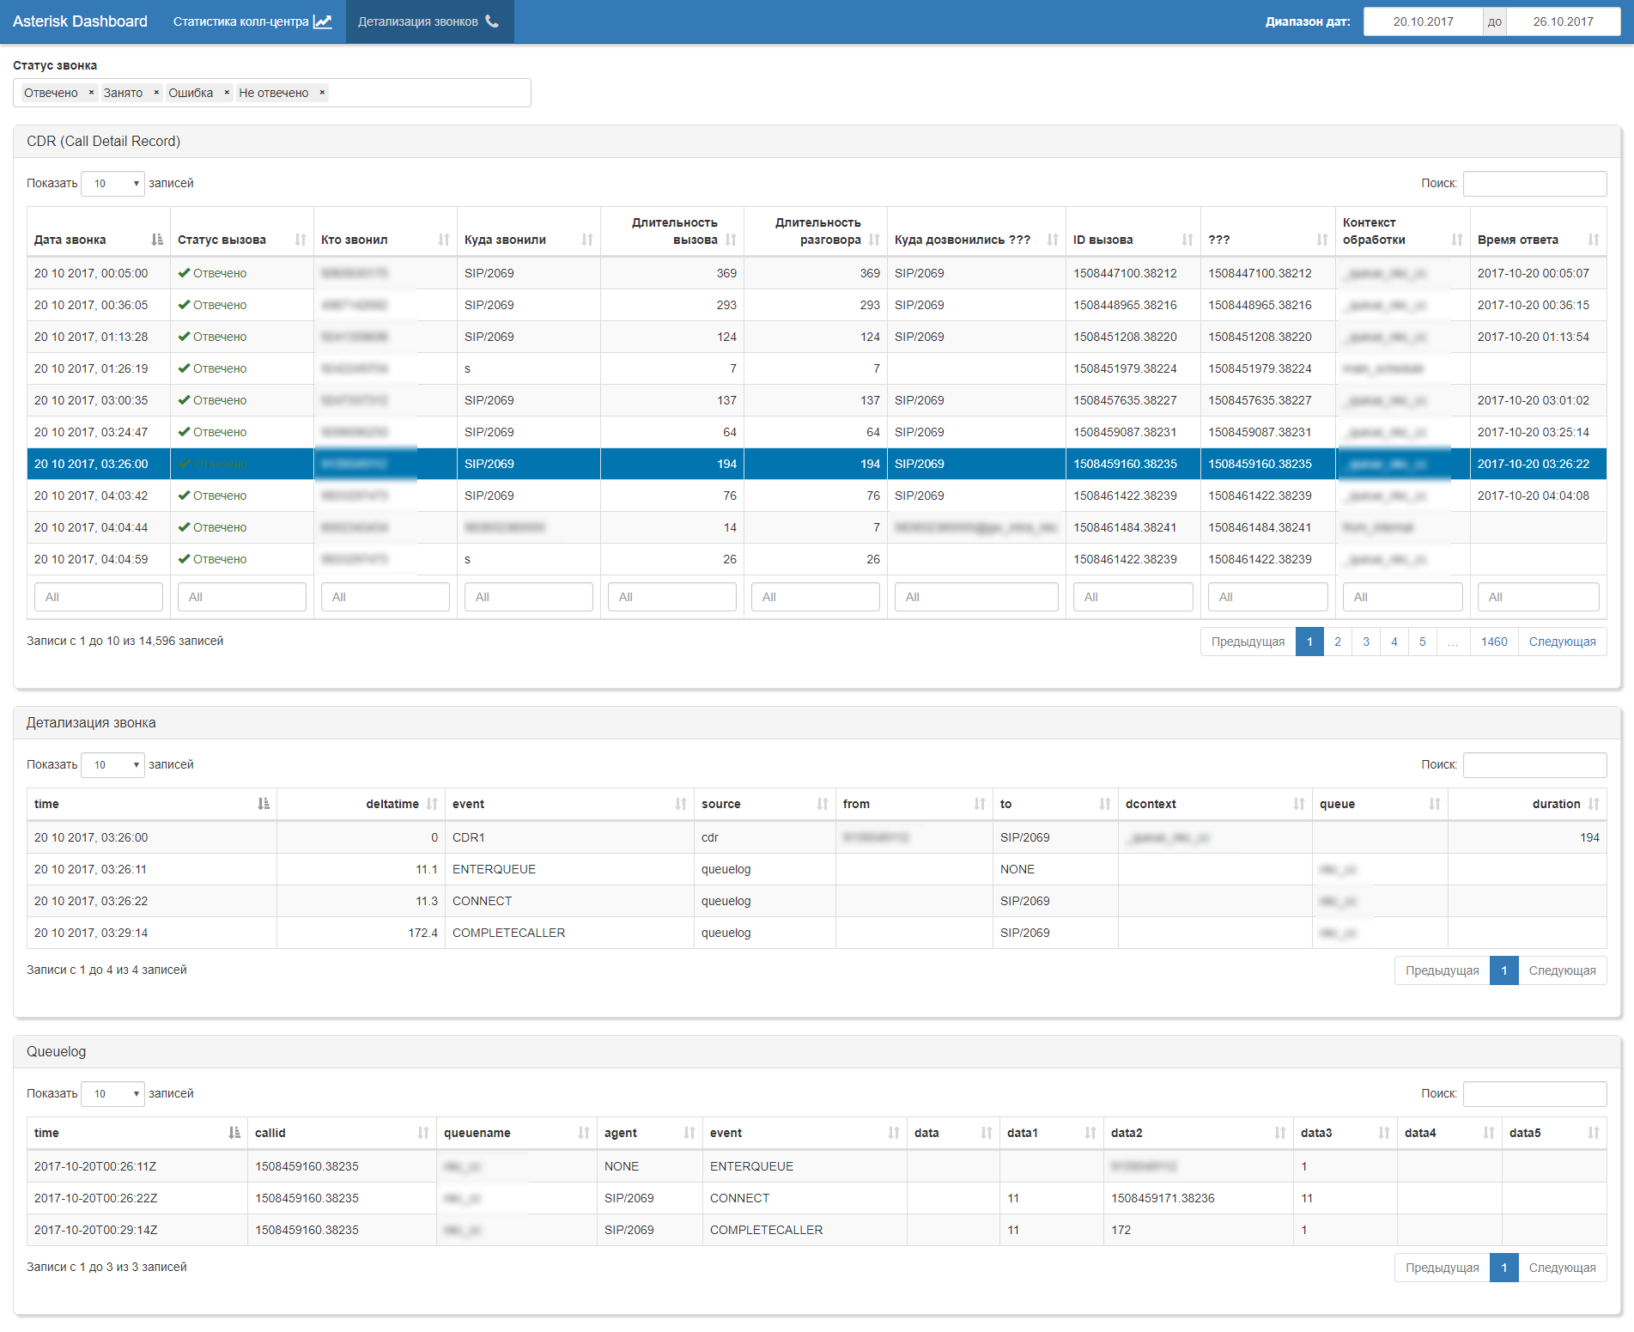Go to CDR page 3
1634x1332 pixels.
click(x=1366, y=642)
